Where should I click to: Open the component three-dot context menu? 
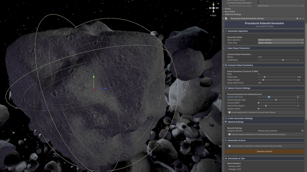click(x=303, y=18)
